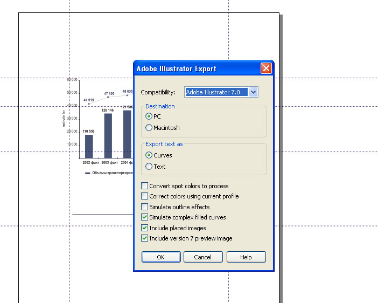Image resolution: width=378 pixels, height=303 pixels.
Task: Open Help for Illustrator export
Action: pyautogui.click(x=246, y=257)
